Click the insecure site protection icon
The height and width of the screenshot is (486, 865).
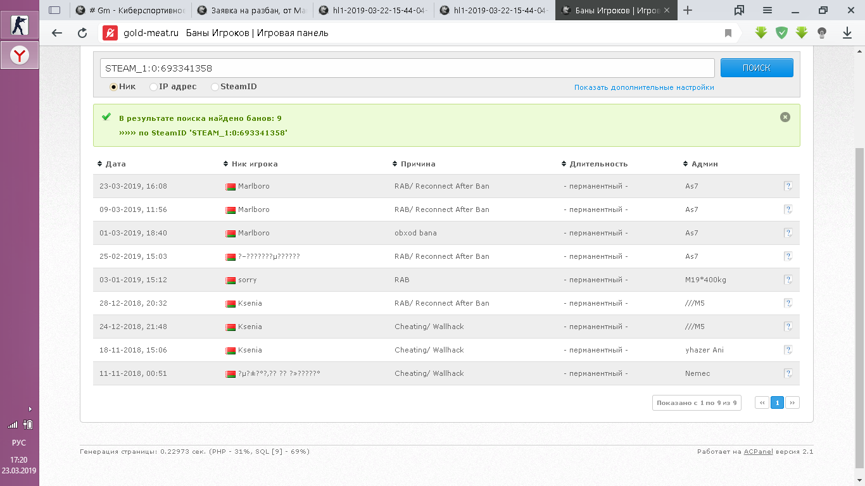(110, 33)
